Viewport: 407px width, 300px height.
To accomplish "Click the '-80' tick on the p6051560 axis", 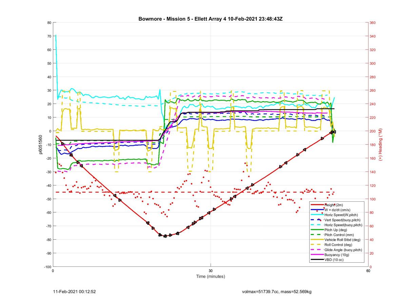I will coord(48,240).
